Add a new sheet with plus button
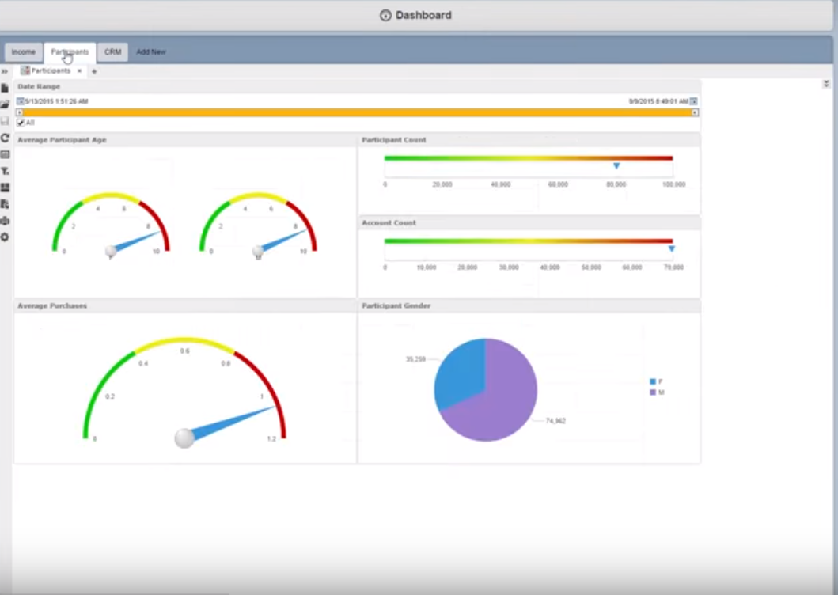 (94, 71)
